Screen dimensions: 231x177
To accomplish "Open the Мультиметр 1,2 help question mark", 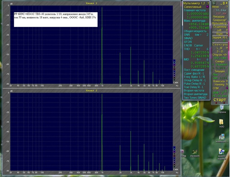I will pos(208,3).
